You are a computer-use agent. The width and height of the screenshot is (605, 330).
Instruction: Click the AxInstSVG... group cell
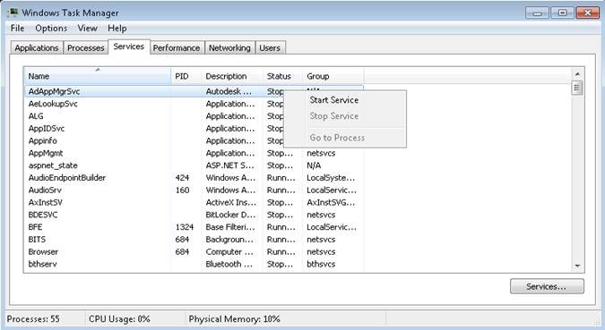[x=331, y=202]
